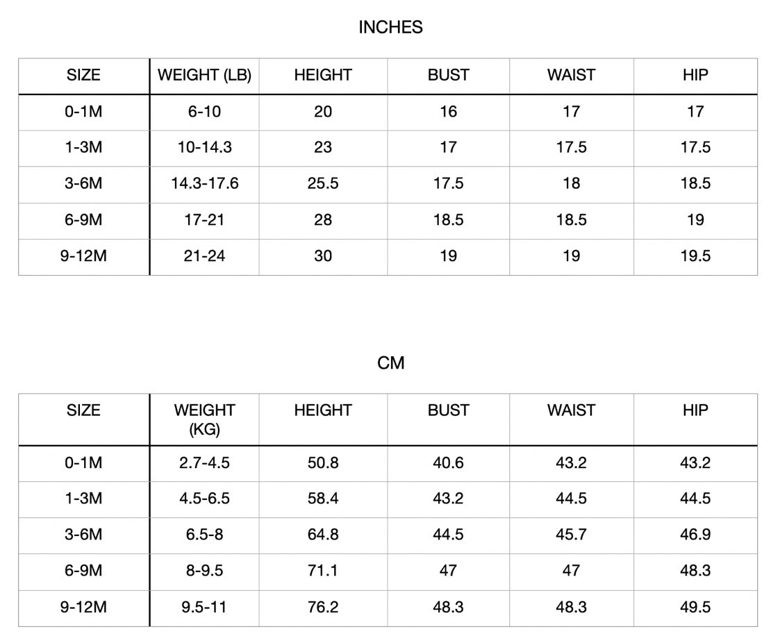Select the 46.9 hip cell

(x=695, y=535)
